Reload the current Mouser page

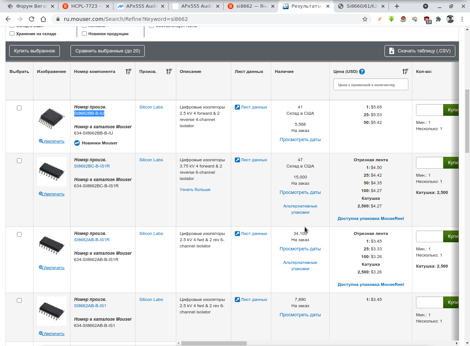(x=32, y=19)
